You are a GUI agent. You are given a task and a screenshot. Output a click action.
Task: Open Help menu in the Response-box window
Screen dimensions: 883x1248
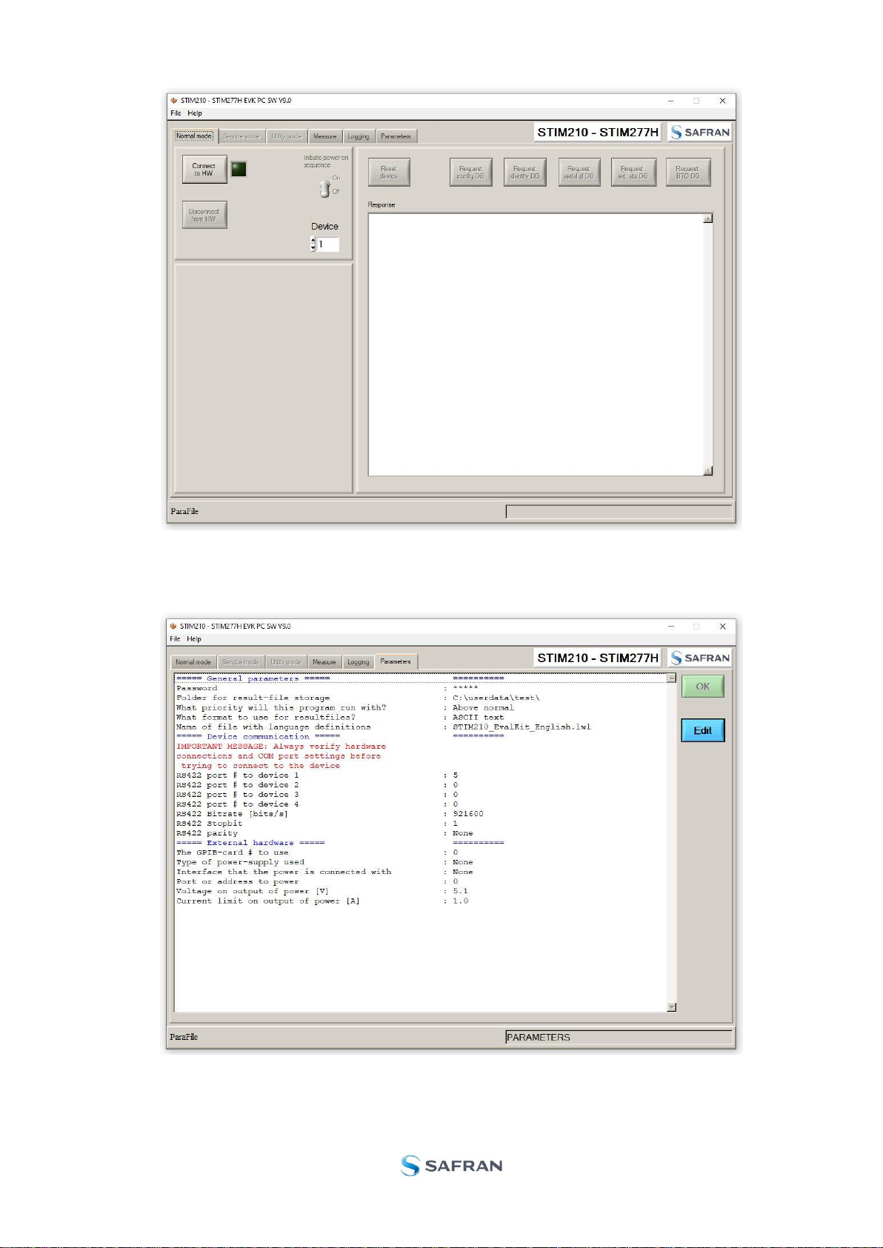point(195,113)
